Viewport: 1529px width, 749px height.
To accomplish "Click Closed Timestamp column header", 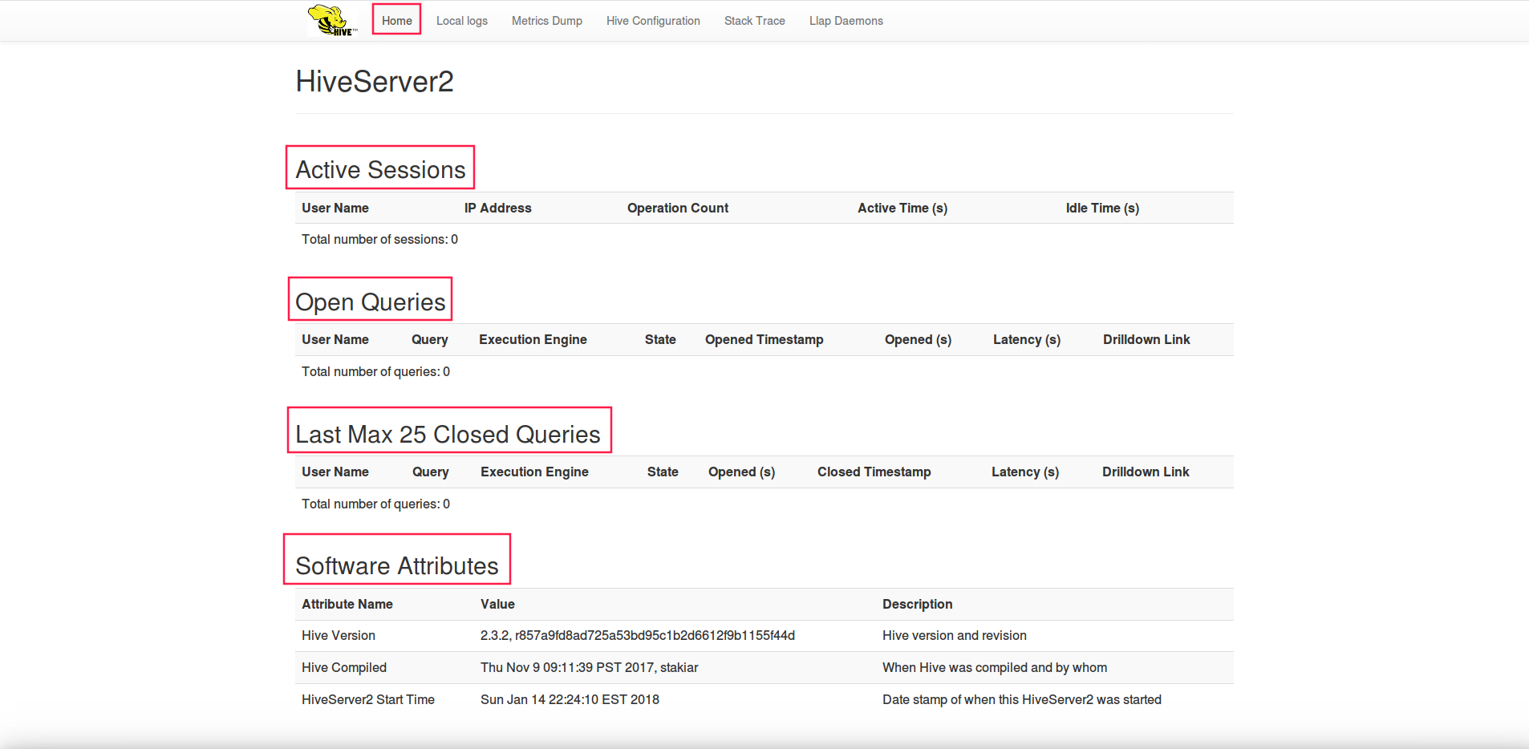I will 874,472.
